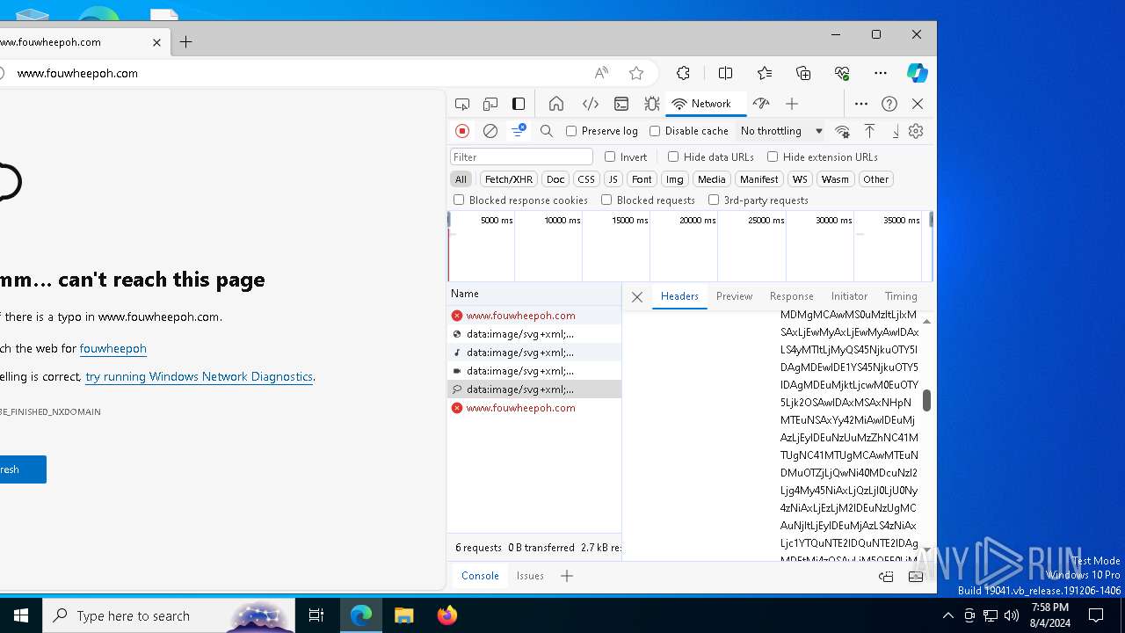Switch to the Timing tab
Viewport: 1125px width, 633px height.
(x=901, y=296)
